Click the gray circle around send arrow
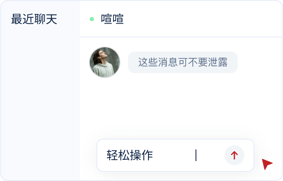 [x=234, y=155]
